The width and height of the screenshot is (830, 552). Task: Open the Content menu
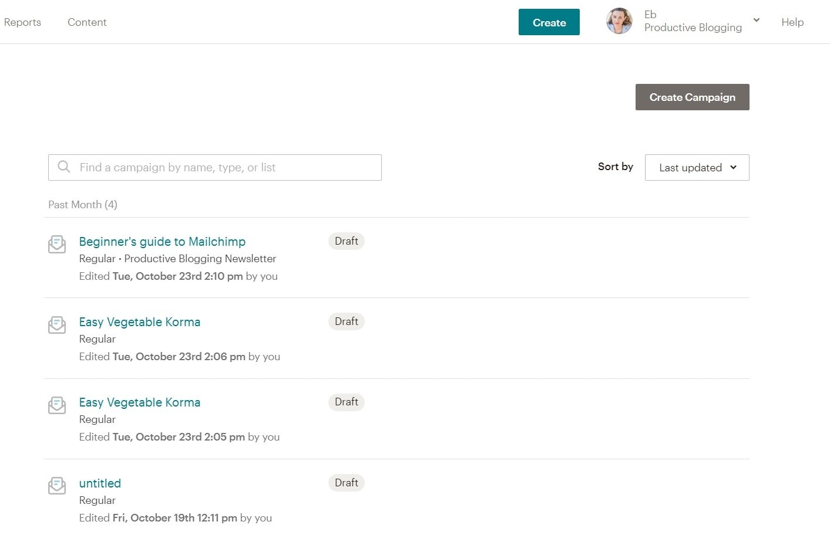coord(87,22)
